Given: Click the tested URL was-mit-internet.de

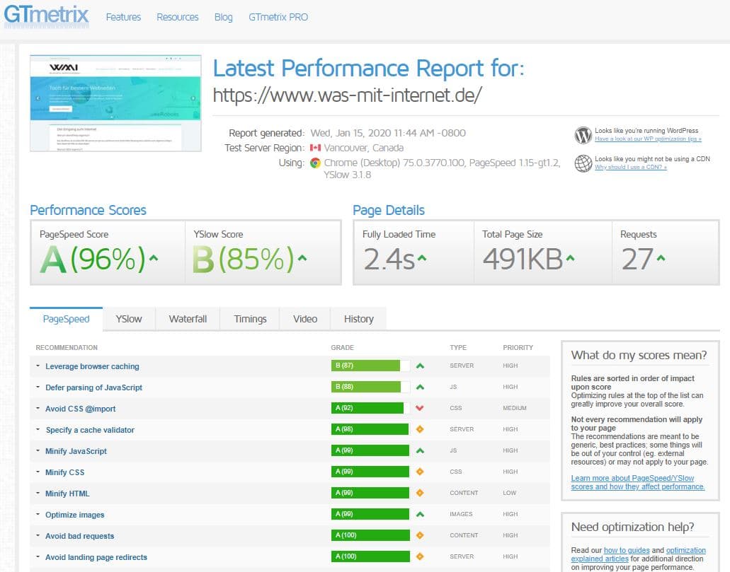Looking at the screenshot, I should point(348,95).
